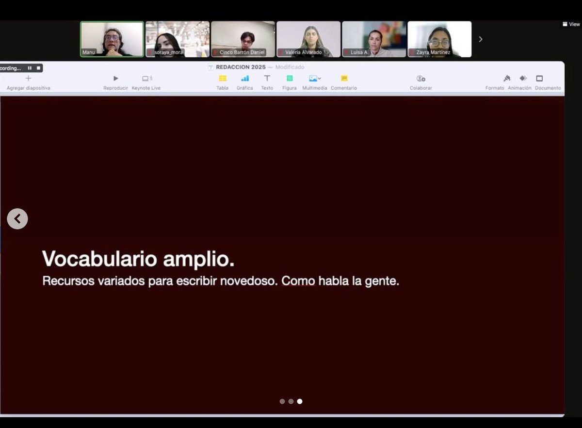Insert a shape with Figura

[x=290, y=78]
